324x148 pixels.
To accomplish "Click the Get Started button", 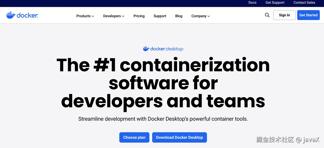I will click(x=308, y=15).
